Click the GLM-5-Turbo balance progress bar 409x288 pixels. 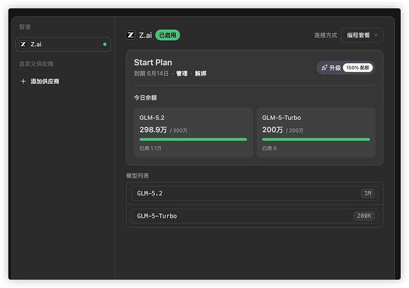point(316,140)
